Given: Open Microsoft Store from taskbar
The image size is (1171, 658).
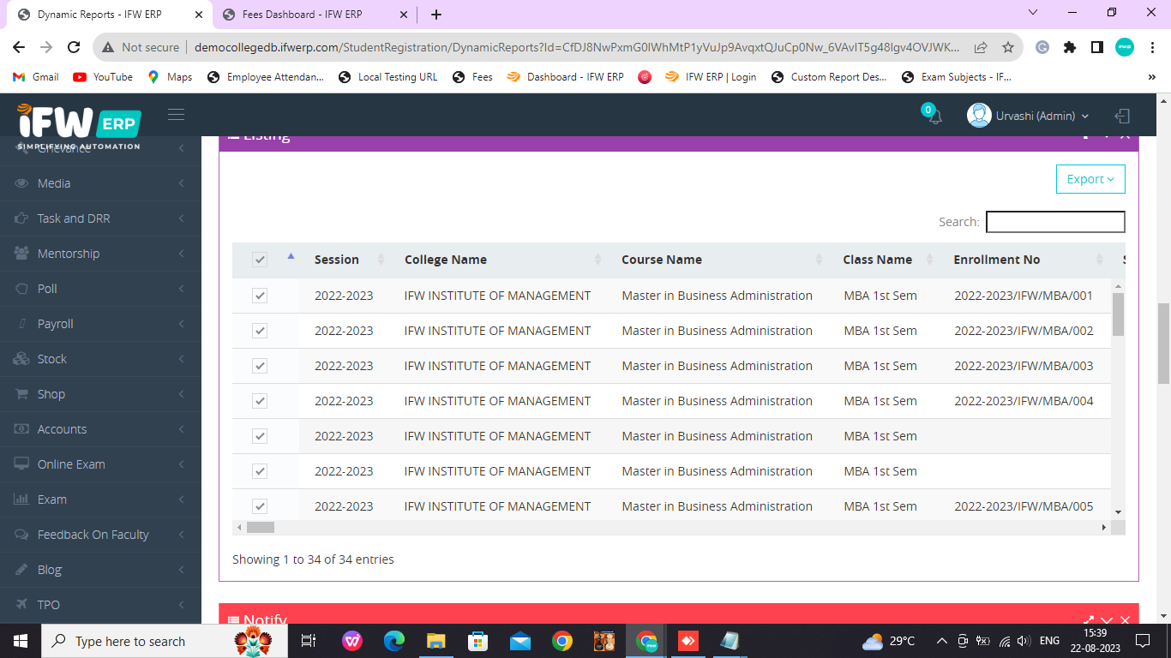Looking at the screenshot, I should [478, 641].
